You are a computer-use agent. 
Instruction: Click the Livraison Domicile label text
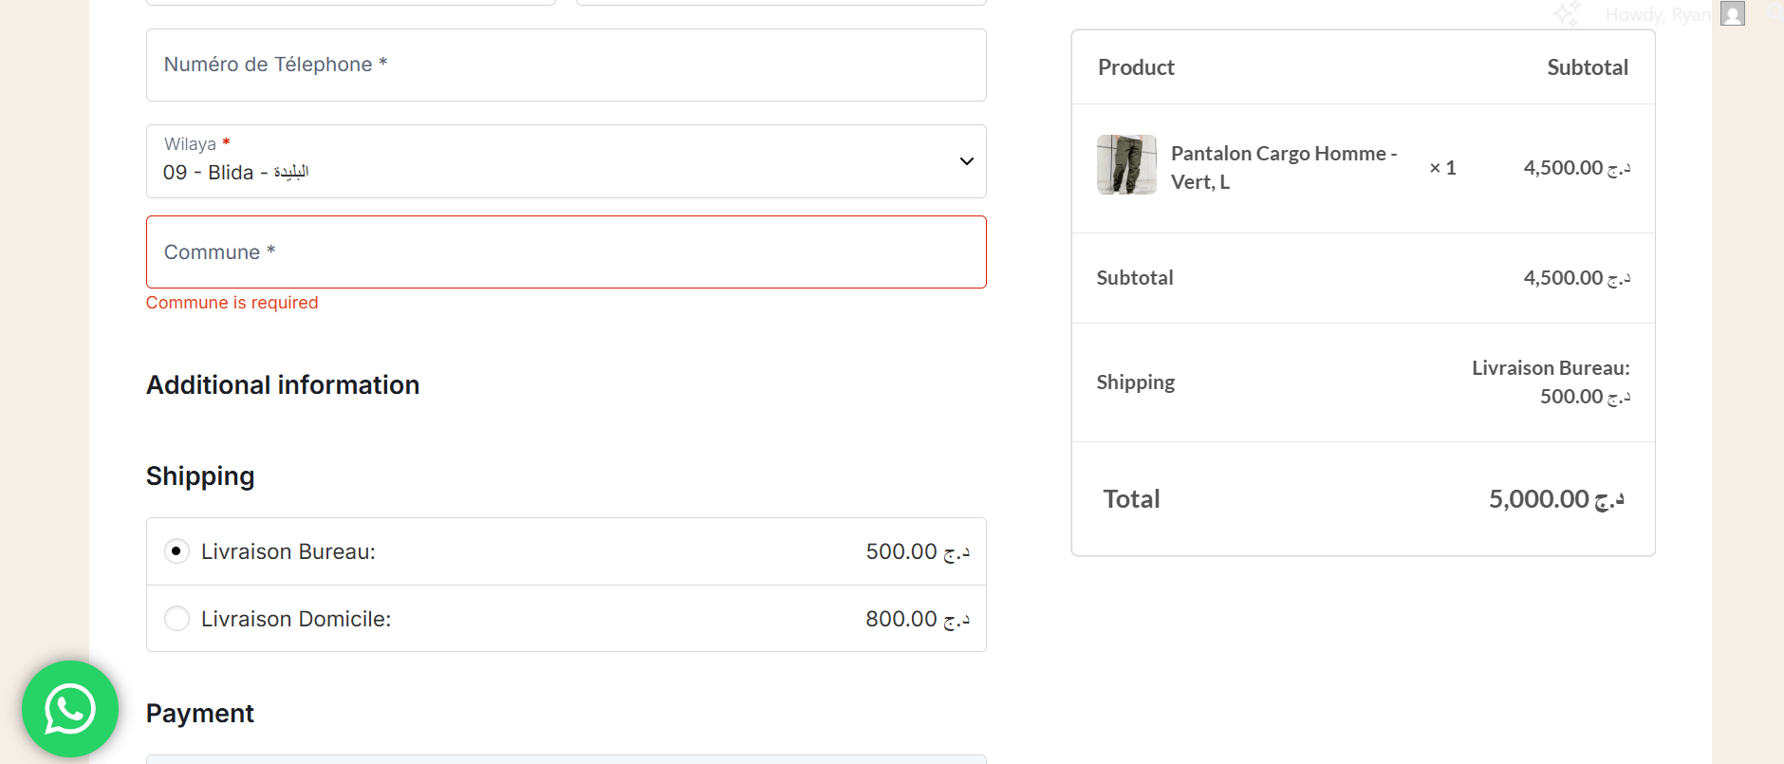296,619
